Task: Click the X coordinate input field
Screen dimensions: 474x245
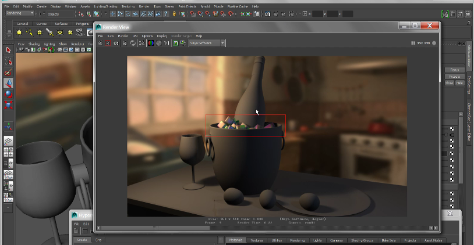Action: coord(317,14)
